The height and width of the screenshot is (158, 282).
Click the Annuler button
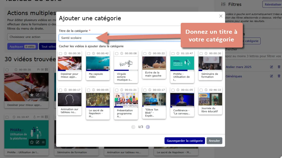pyautogui.click(x=214, y=141)
